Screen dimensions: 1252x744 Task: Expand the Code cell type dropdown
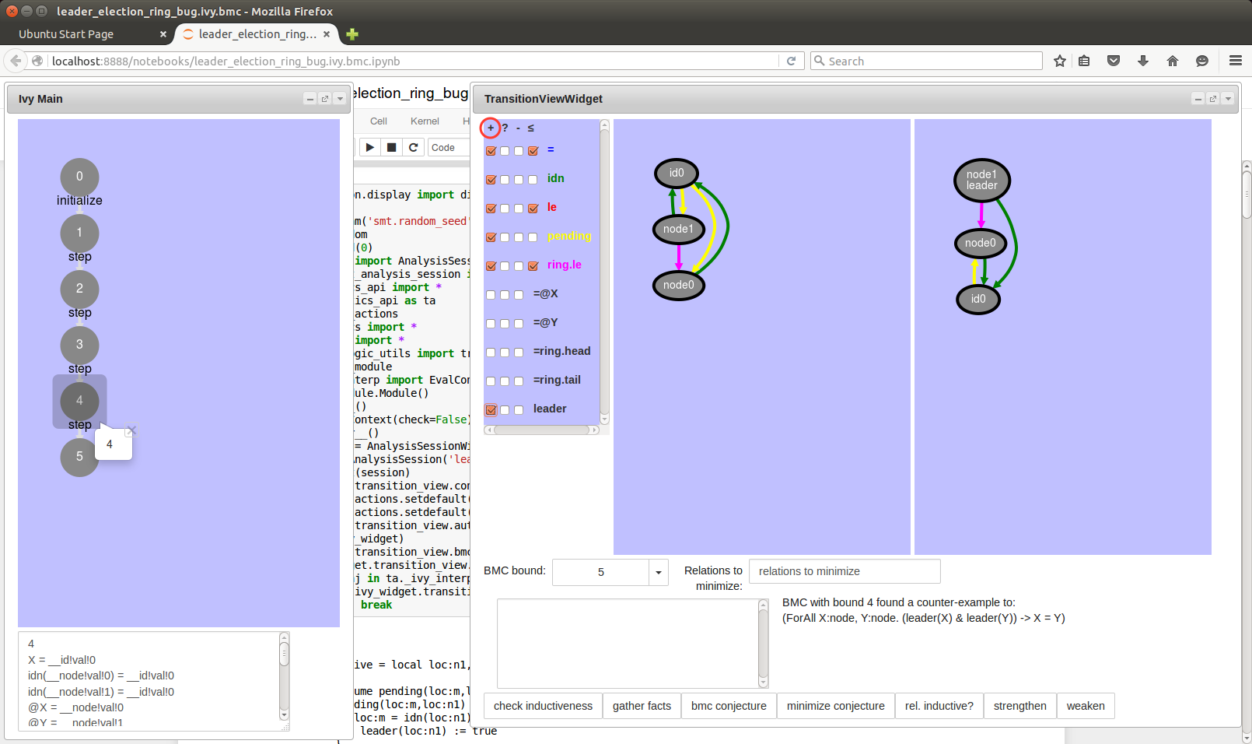coord(449,147)
